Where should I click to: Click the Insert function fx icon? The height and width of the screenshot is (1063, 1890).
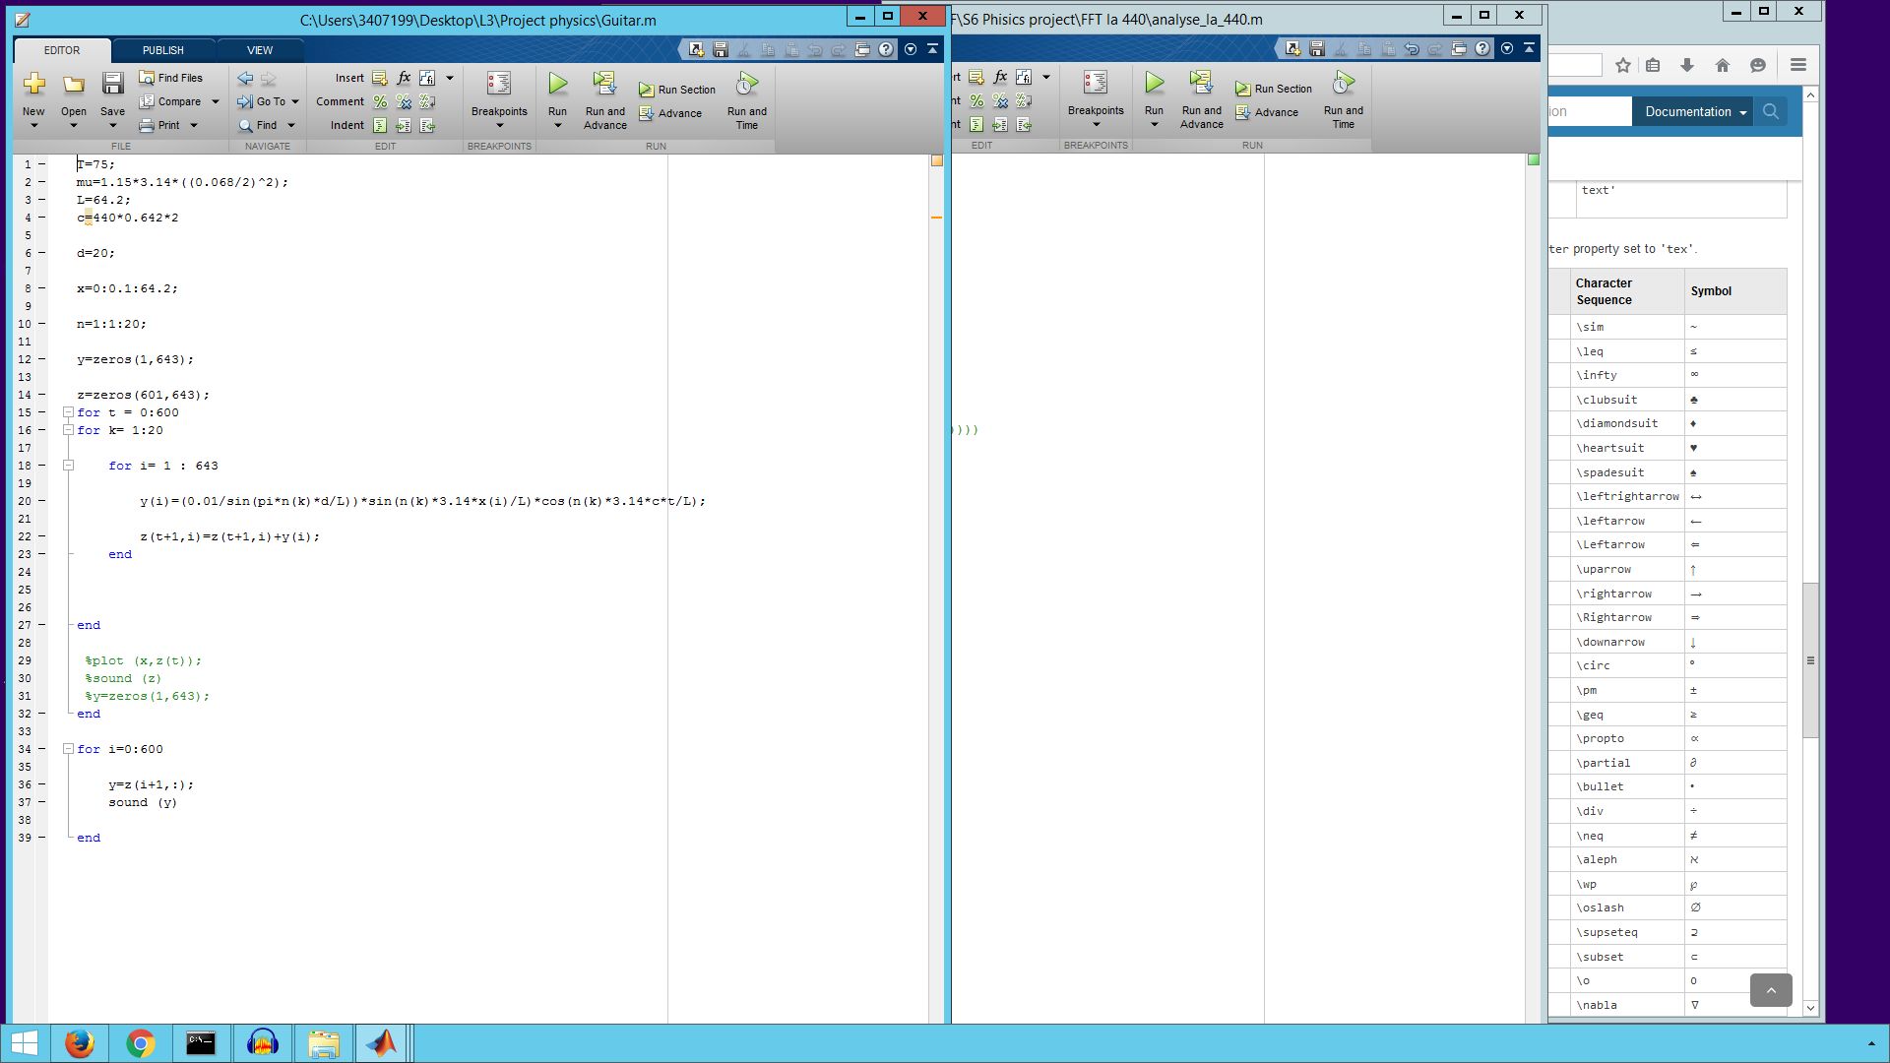point(404,78)
